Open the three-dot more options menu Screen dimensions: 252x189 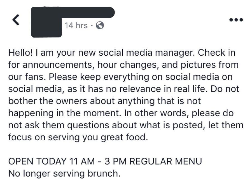[x=236, y=20]
